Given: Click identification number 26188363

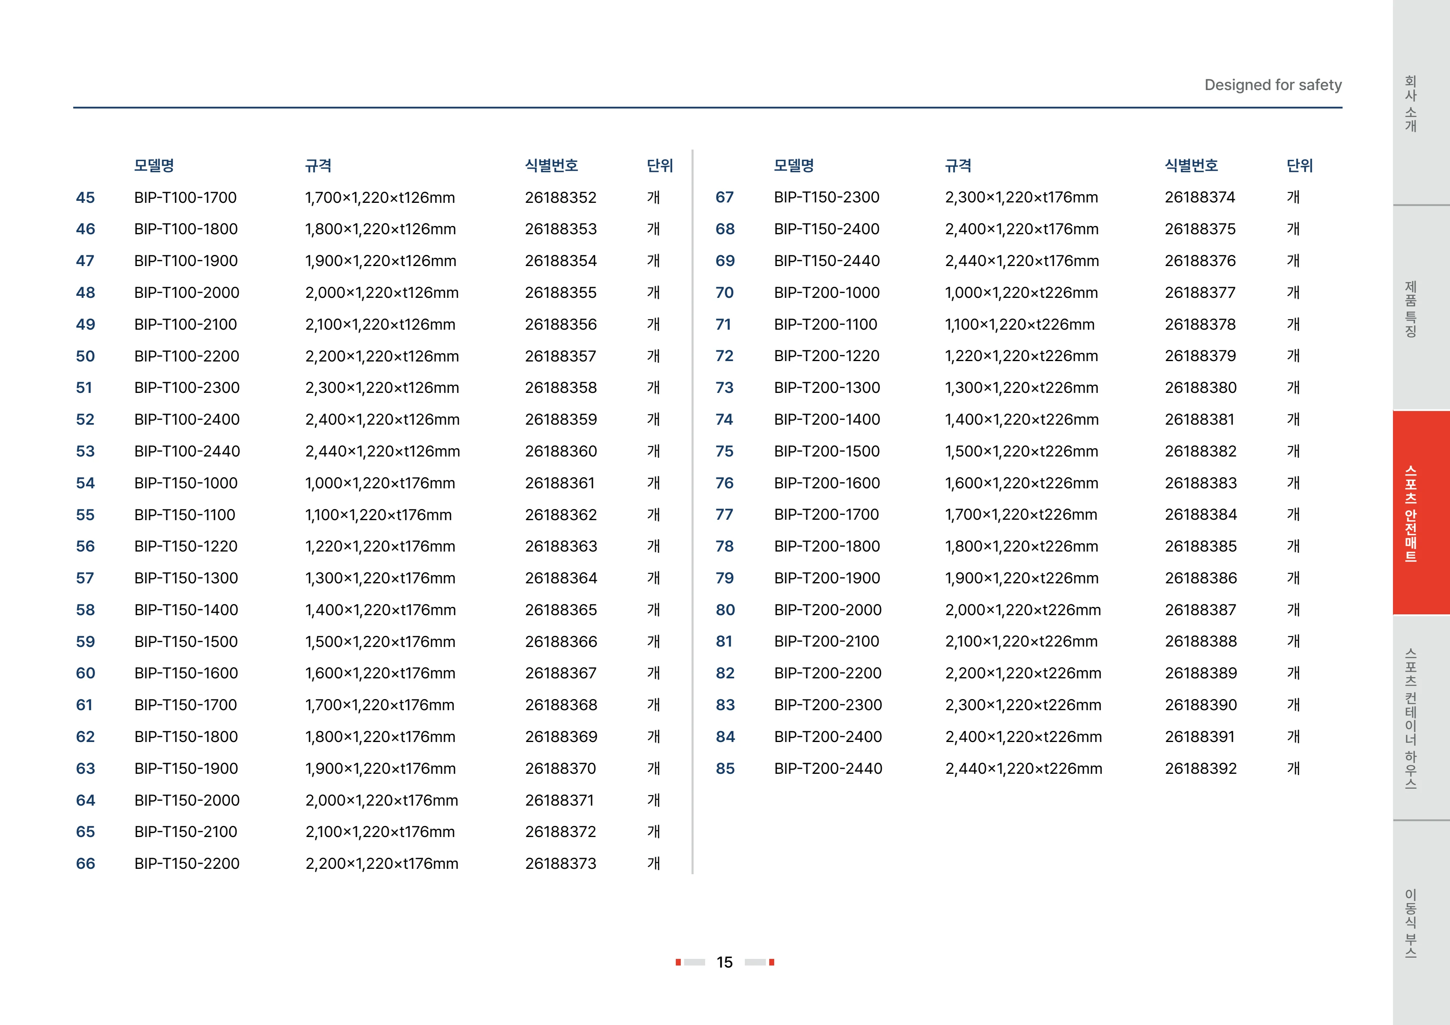Looking at the screenshot, I should [561, 547].
